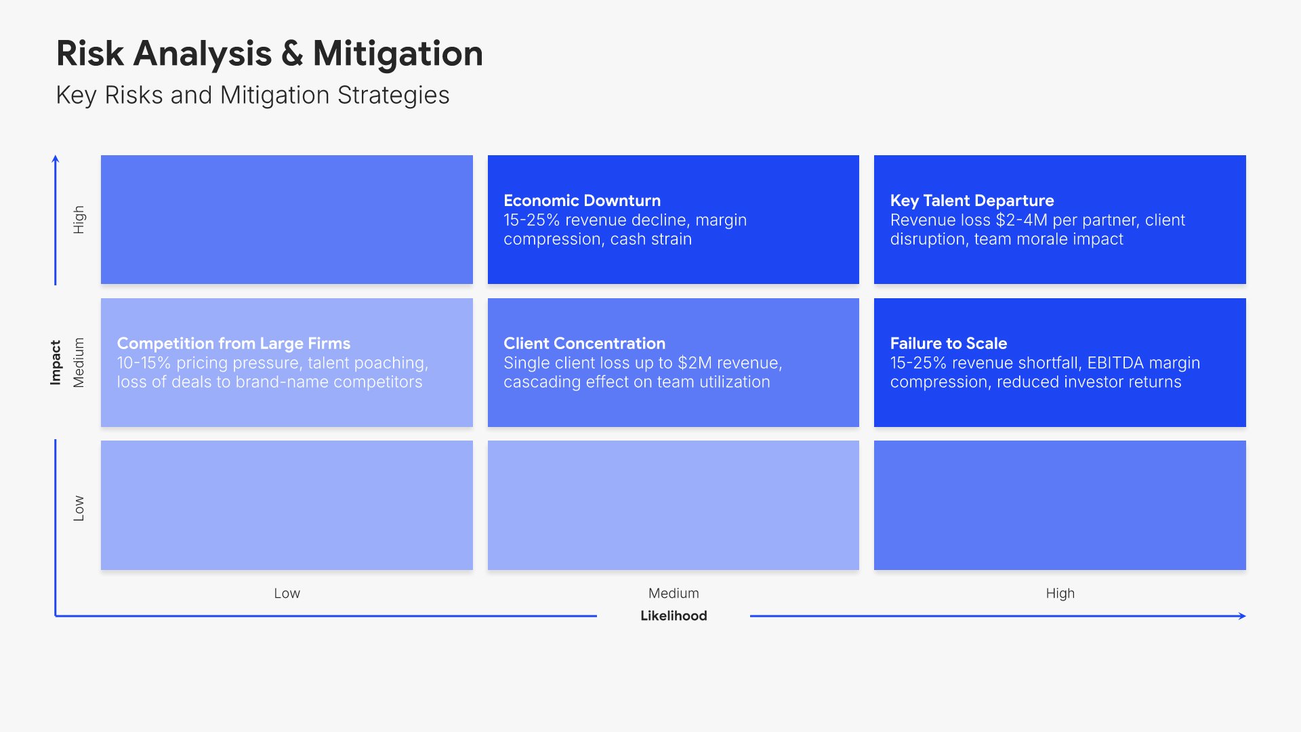The width and height of the screenshot is (1301, 732).
Task: Click the Likelihood axis label
Action: (x=674, y=616)
